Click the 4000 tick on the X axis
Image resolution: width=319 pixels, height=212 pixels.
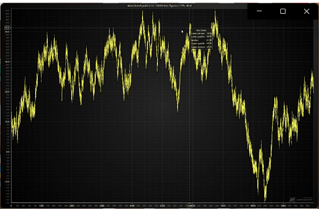pyautogui.click(x=132, y=205)
